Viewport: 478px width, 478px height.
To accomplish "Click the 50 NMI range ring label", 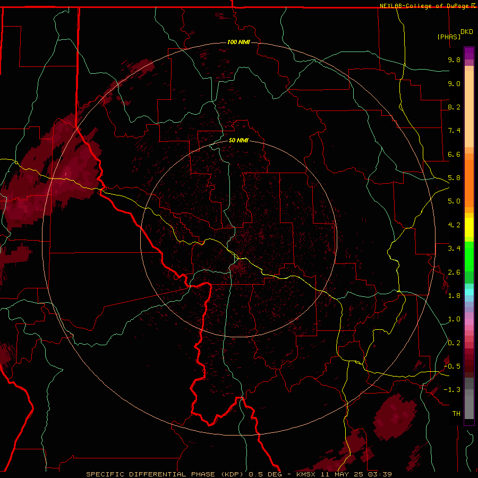I will 238,140.
